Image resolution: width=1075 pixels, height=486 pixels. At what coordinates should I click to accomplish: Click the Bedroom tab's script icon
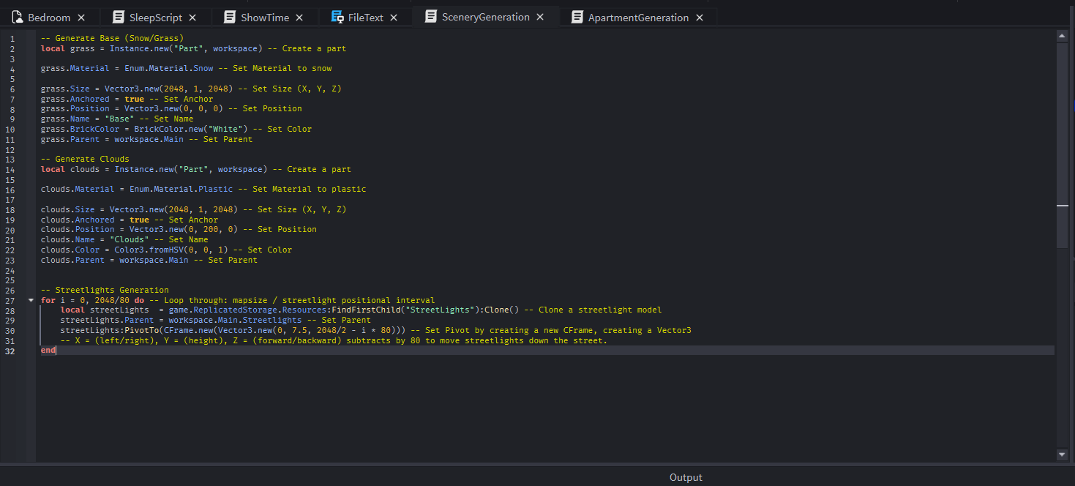pos(18,17)
